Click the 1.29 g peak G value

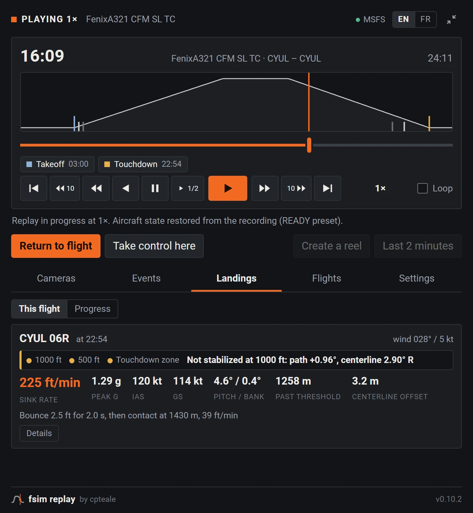coord(106,381)
